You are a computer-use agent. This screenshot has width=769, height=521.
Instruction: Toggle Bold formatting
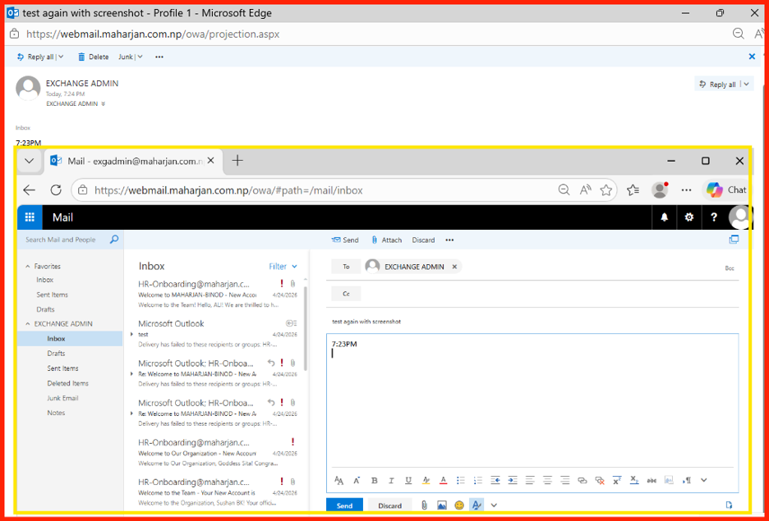click(374, 480)
